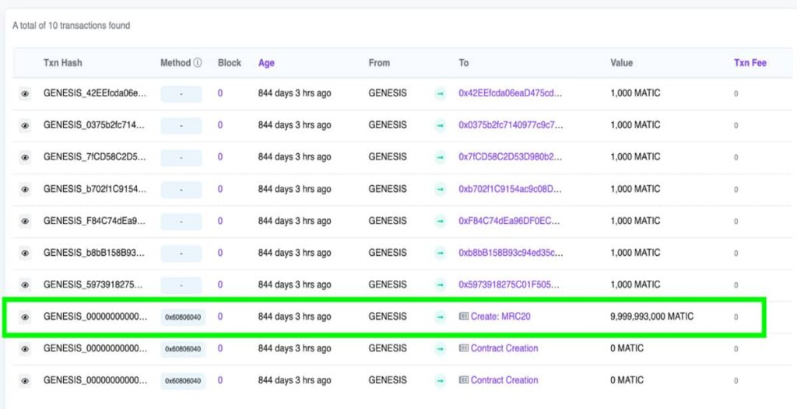Screen dimensions: 797x409
Task: Open the Create: MRC20 contract link
Action: click(x=500, y=316)
